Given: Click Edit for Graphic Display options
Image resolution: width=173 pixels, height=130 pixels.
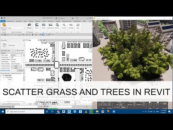Looking at the screenshot, I should (16, 68).
